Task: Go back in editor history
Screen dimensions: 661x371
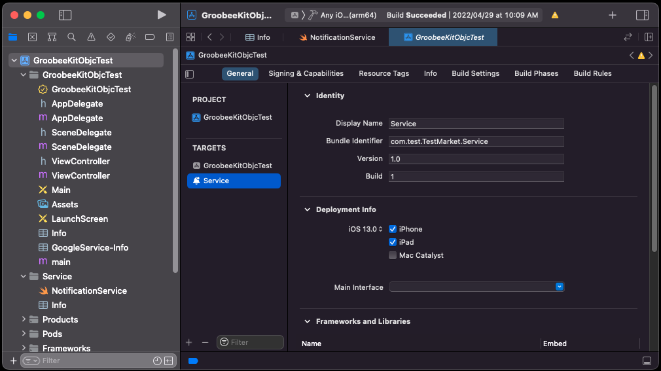Action: [x=209, y=37]
